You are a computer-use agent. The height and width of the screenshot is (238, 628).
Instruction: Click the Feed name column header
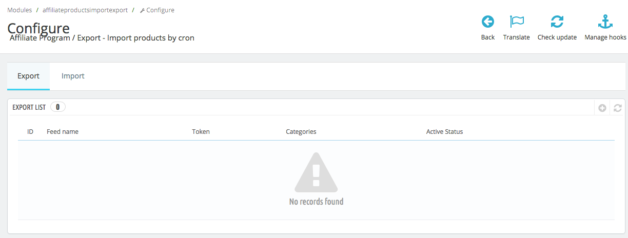tap(63, 132)
